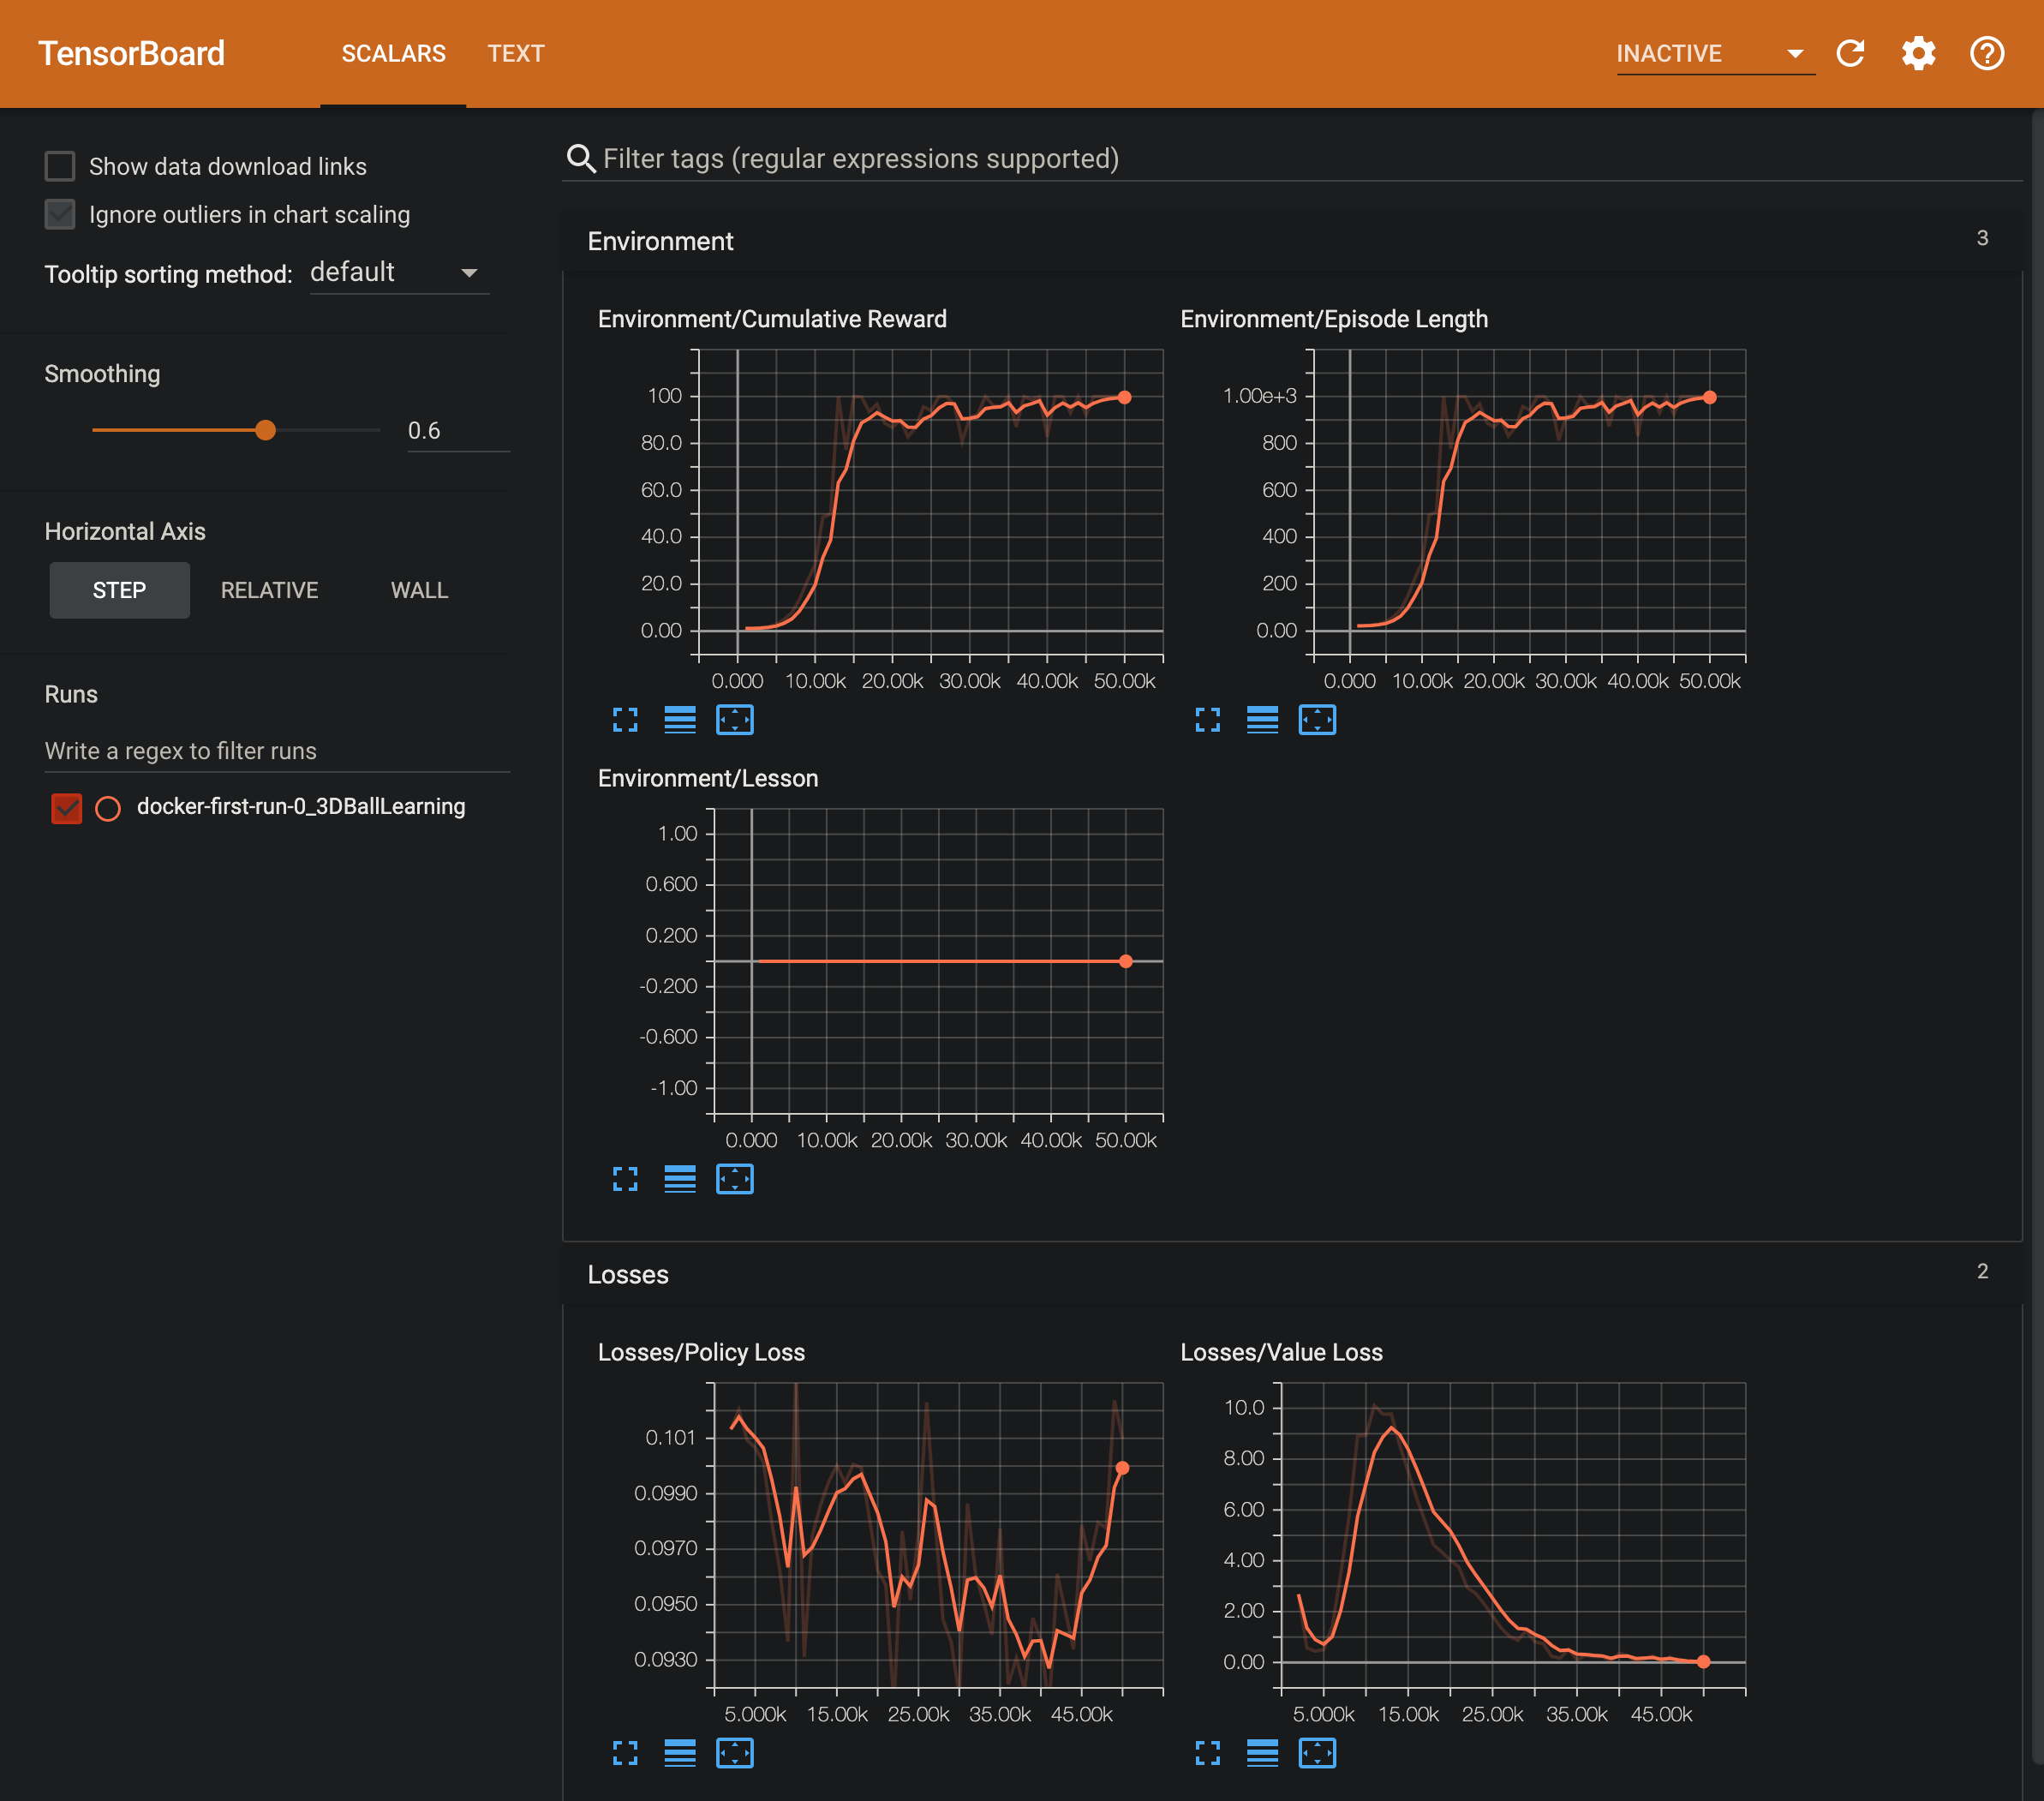2044x1801 pixels.
Task: Open TensorBoard settings gear icon
Action: (x=1918, y=53)
